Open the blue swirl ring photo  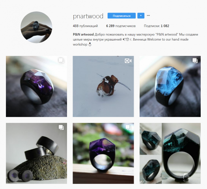point(170,86)
